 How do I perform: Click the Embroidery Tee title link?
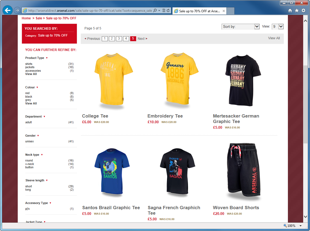pos(165,116)
